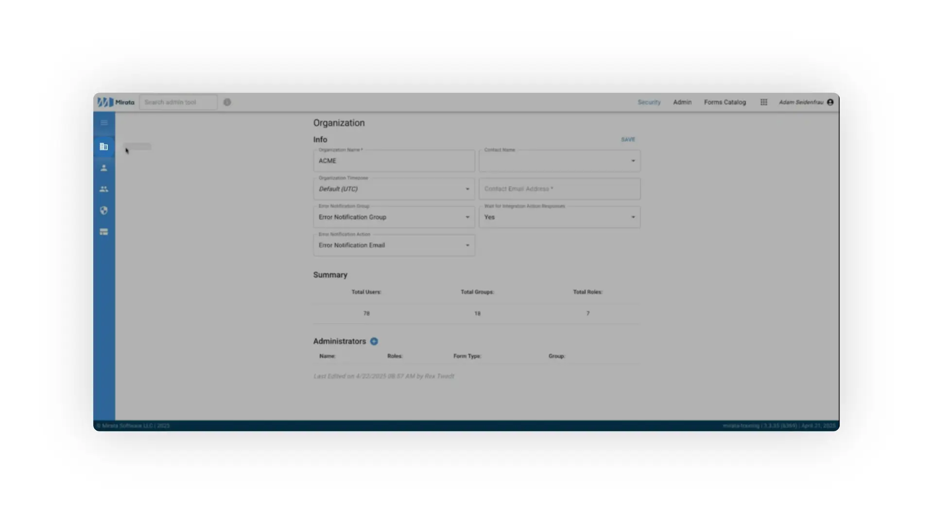Viewport: 933px width, 524px height.
Task: Open the Users section via person icon
Action: click(x=104, y=168)
